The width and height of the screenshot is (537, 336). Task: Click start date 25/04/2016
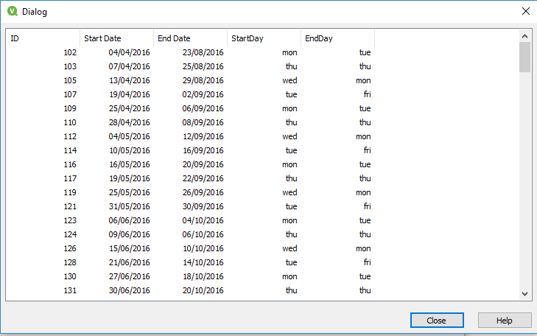130,108
